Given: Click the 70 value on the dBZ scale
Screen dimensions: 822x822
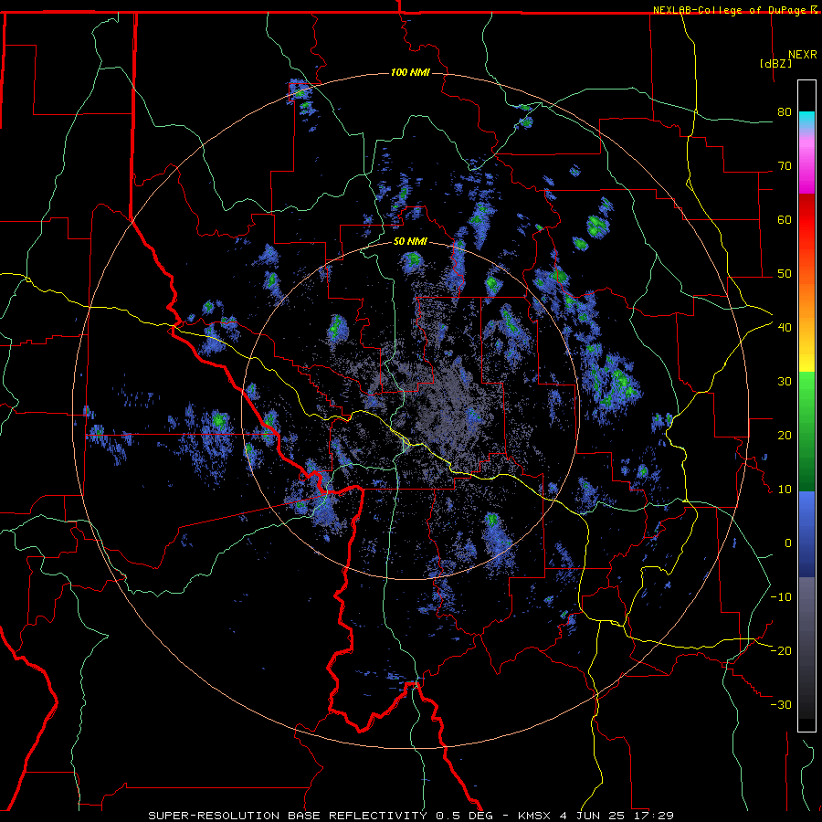Looking at the screenshot, I should 785,166.
